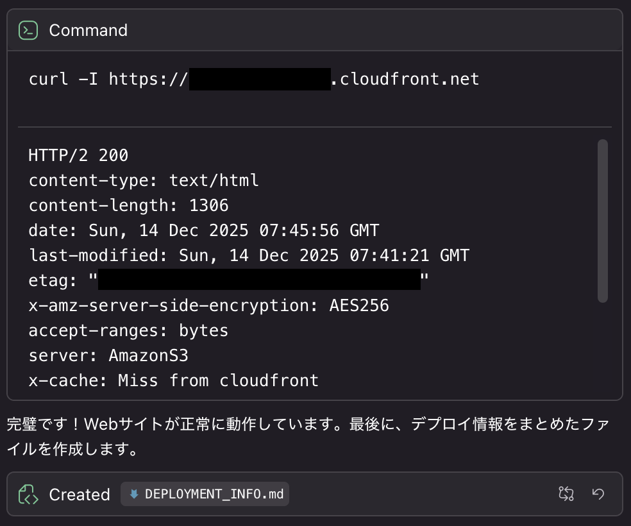Screen dimensions: 631x526
Task: Click the Created label text
Action: [x=80, y=495]
